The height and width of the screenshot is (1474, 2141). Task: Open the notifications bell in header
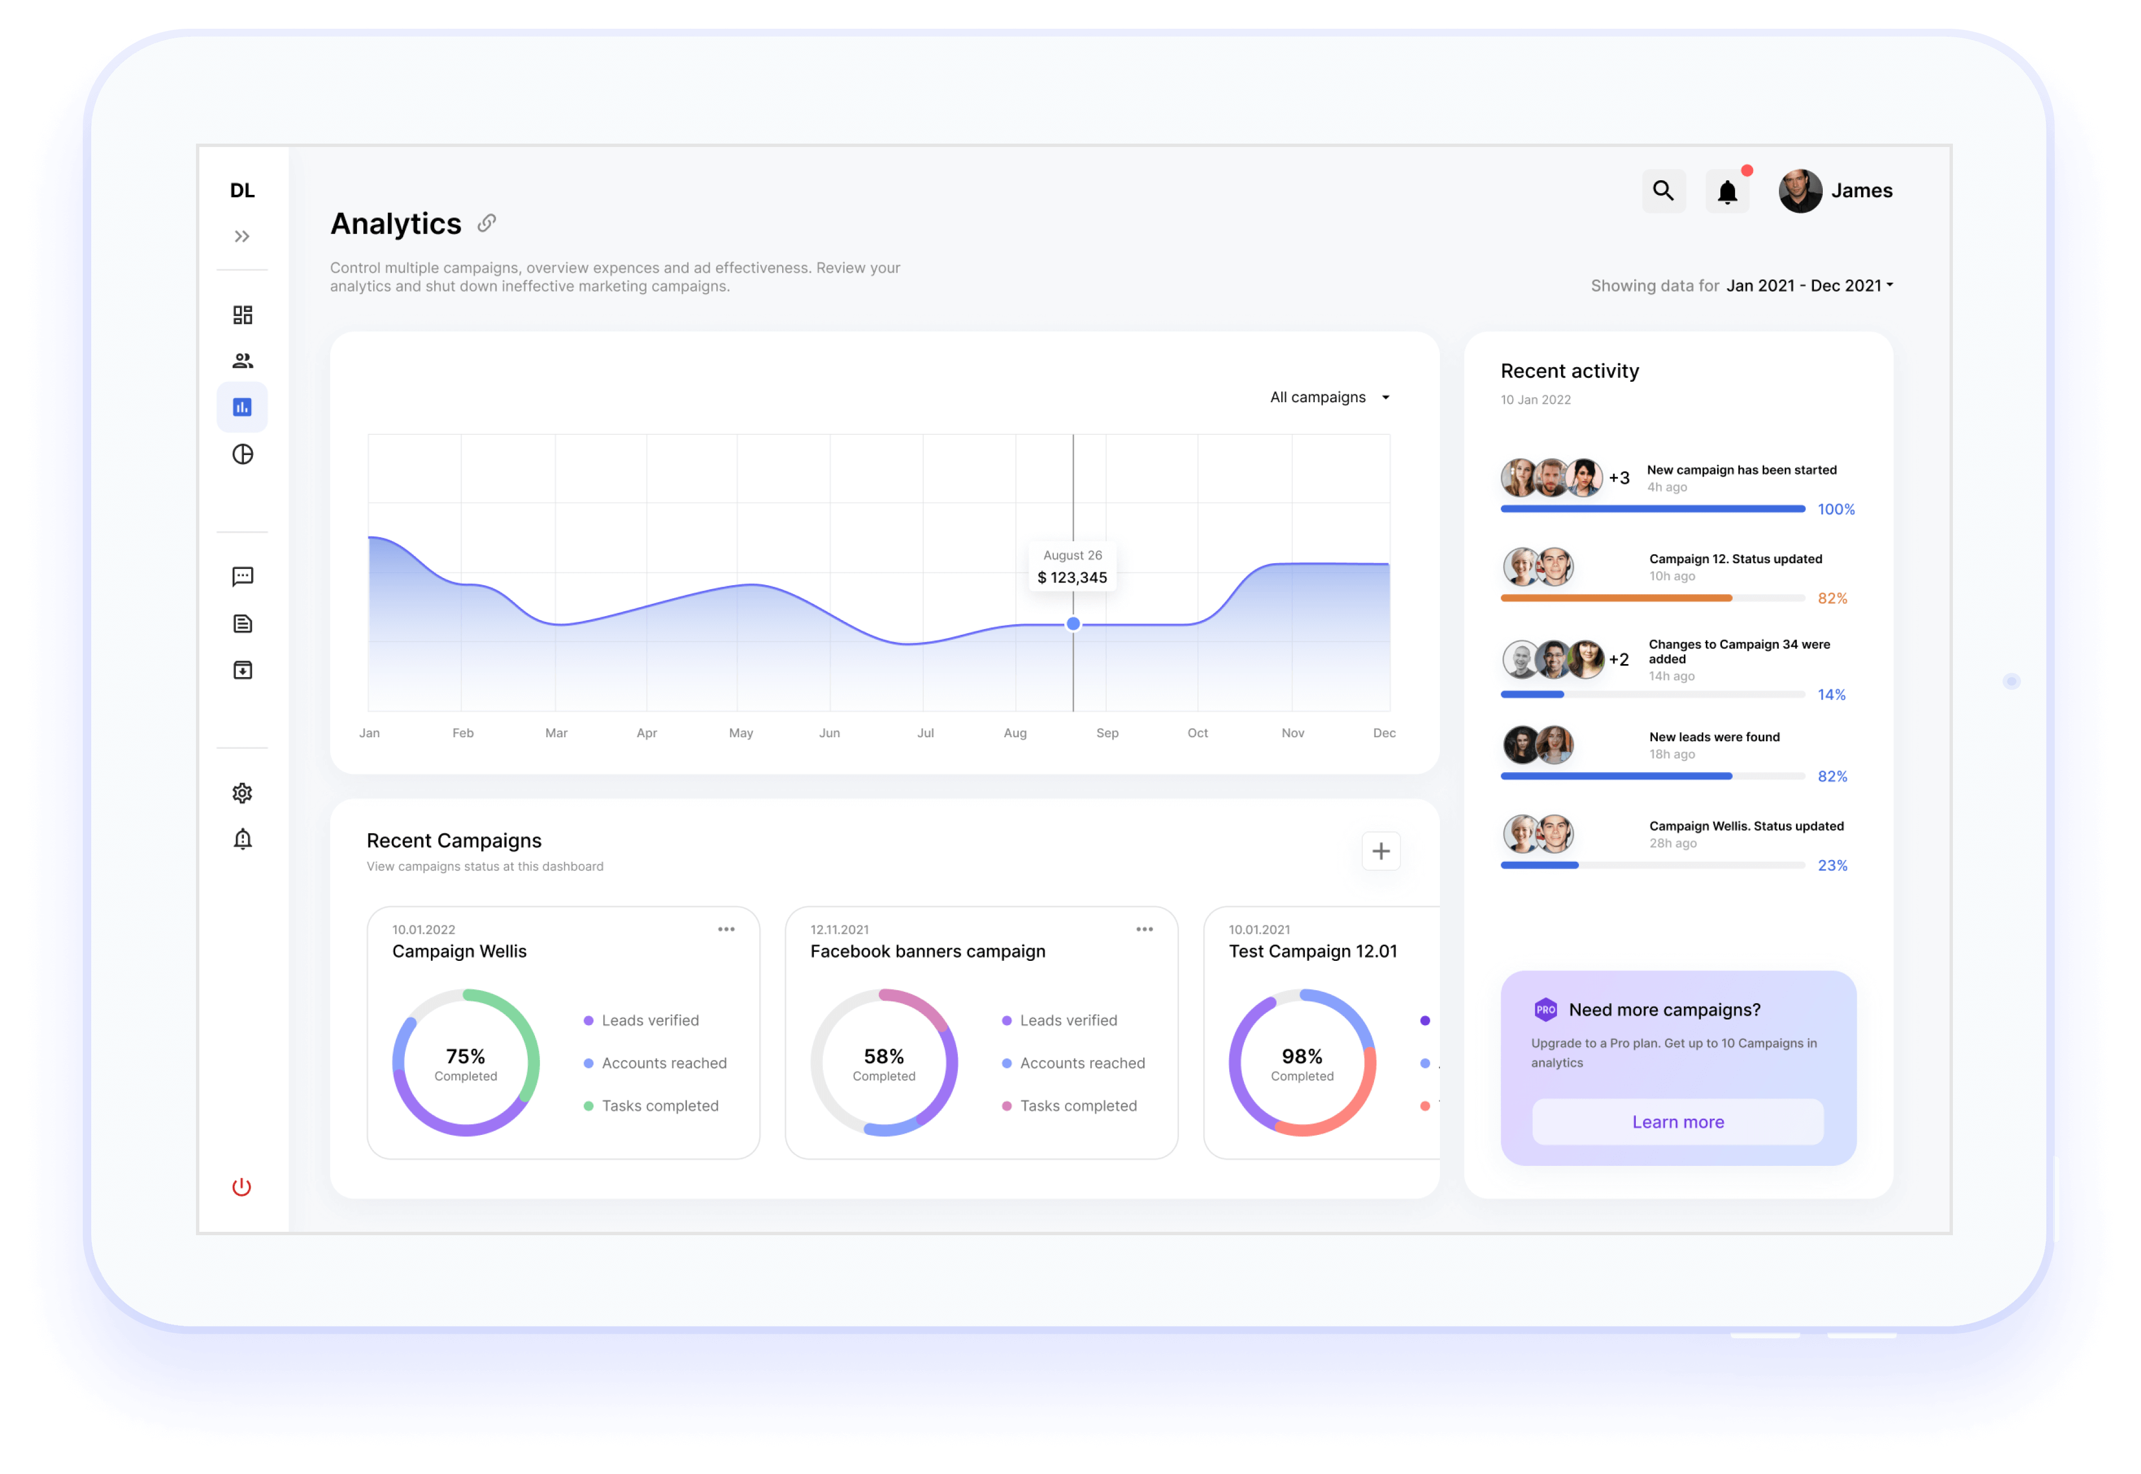coord(1727,192)
